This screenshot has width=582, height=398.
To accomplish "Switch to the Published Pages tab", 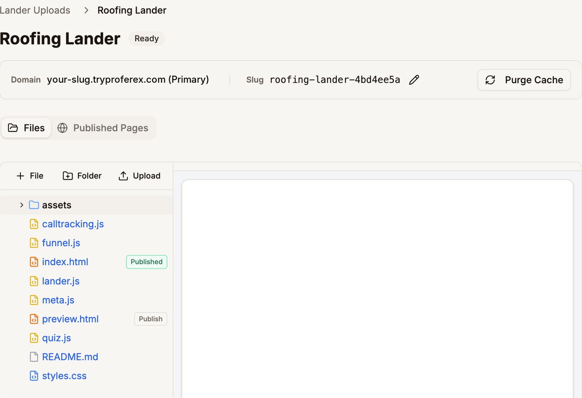I will point(103,128).
